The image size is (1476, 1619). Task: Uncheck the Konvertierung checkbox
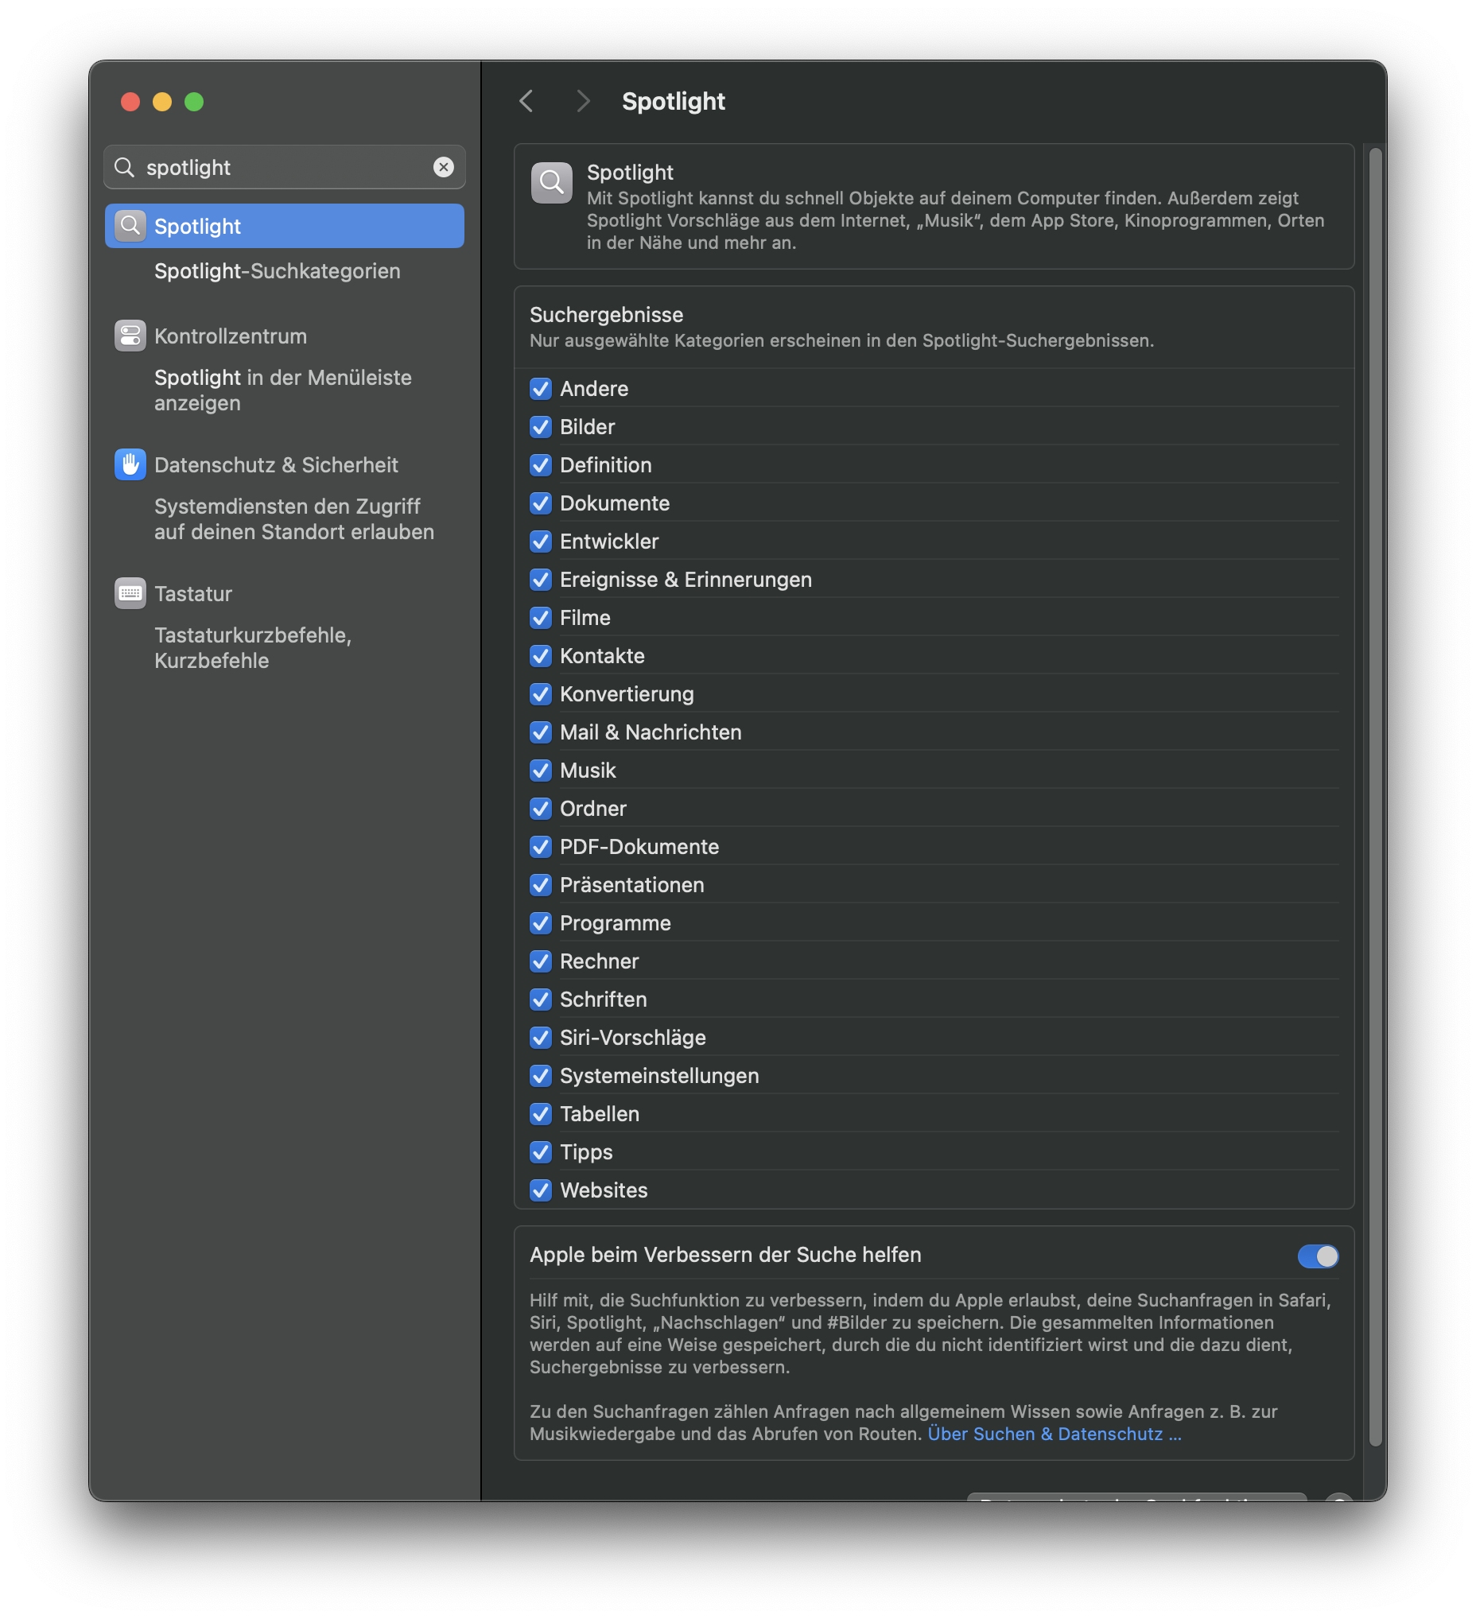(542, 694)
